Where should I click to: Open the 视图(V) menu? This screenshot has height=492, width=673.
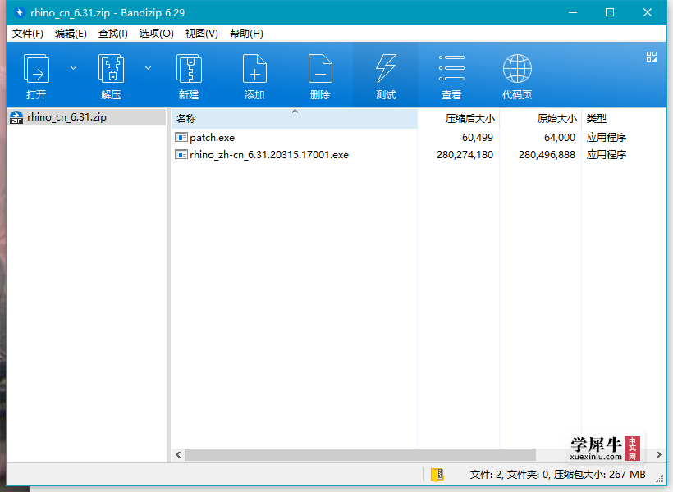pyautogui.click(x=201, y=34)
